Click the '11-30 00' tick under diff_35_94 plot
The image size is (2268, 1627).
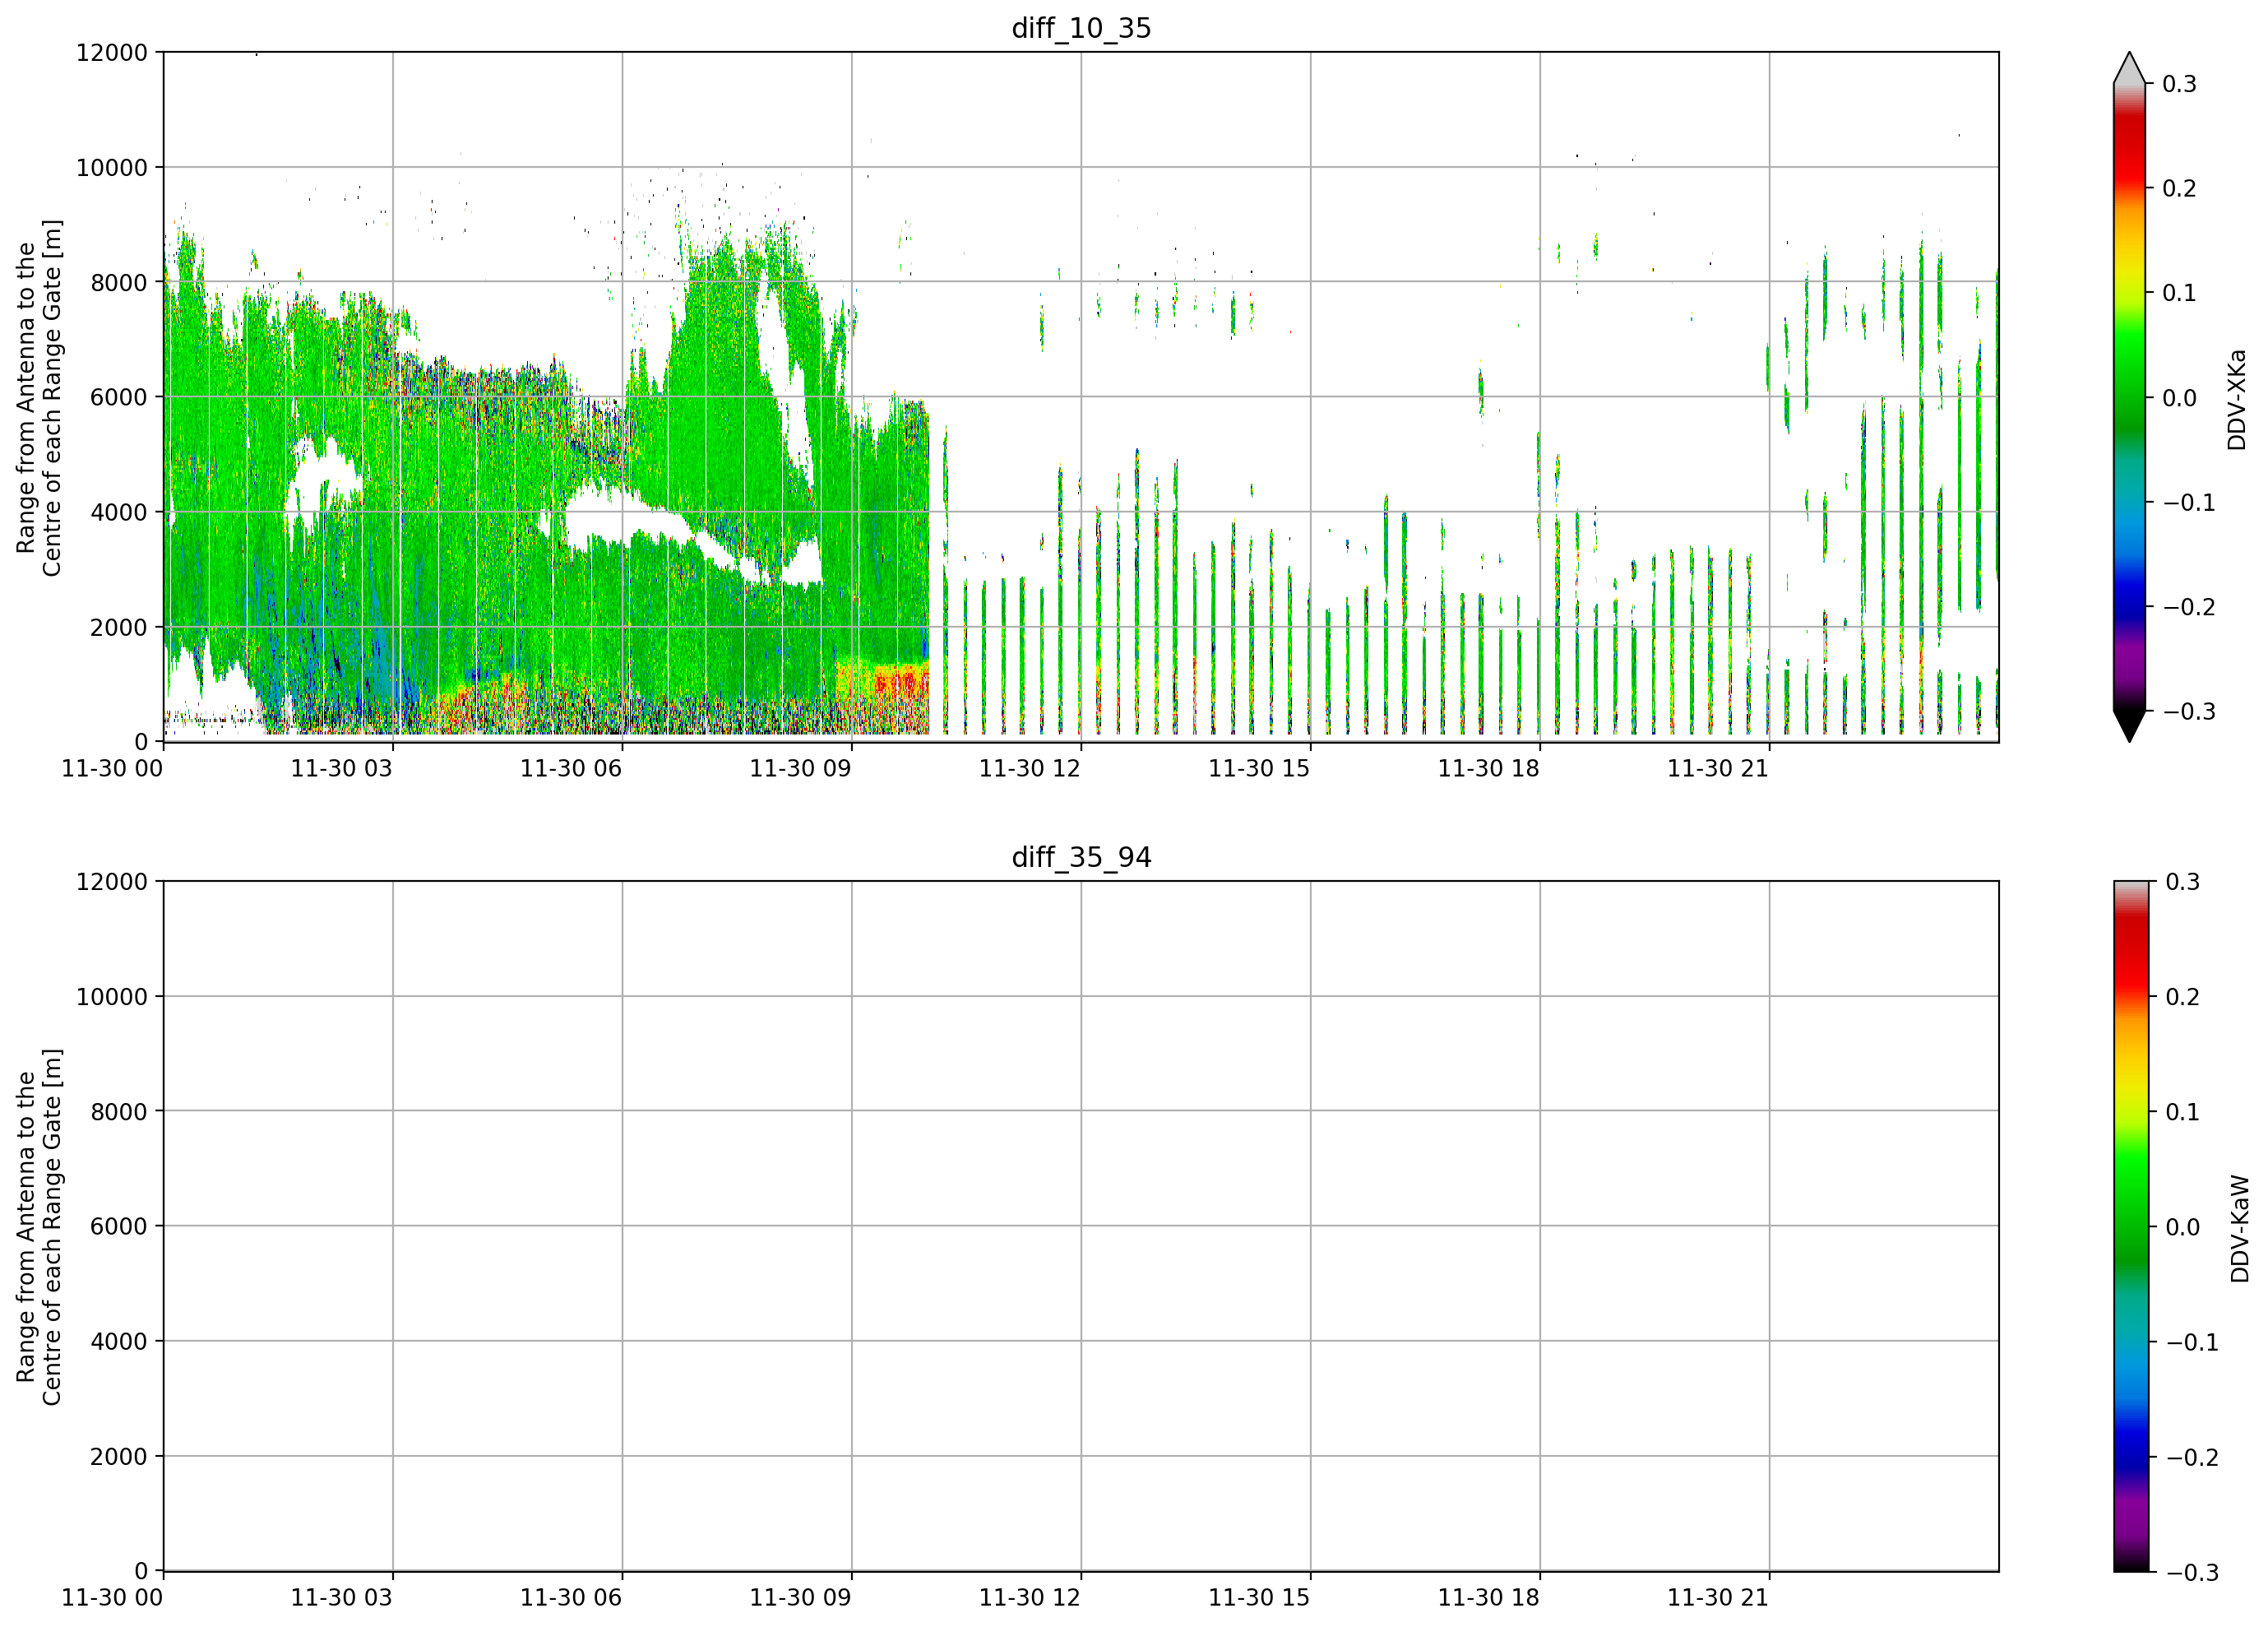[x=112, y=1597]
